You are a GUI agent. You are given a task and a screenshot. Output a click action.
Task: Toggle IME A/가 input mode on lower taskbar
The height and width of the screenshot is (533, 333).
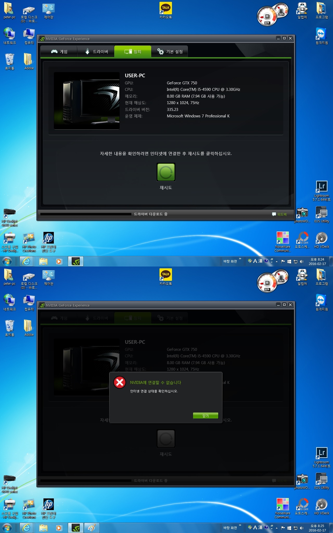[x=255, y=528]
